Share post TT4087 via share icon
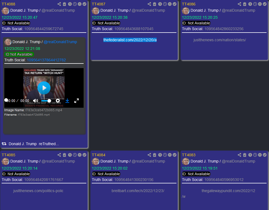The height and width of the screenshot is (210, 269). 149,4
